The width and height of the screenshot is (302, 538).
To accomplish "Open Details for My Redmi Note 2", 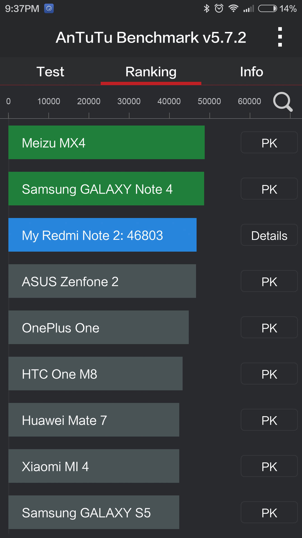I will (269, 235).
